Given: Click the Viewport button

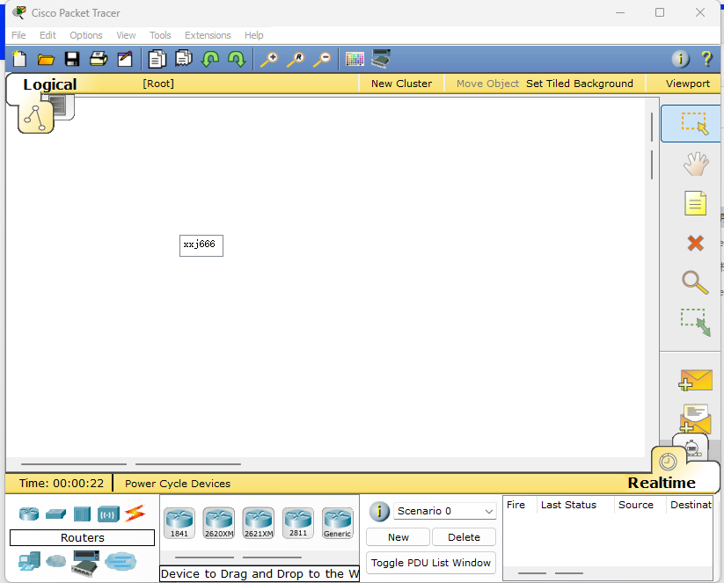Looking at the screenshot, I should pyautogui.click(x=688, y=84).
